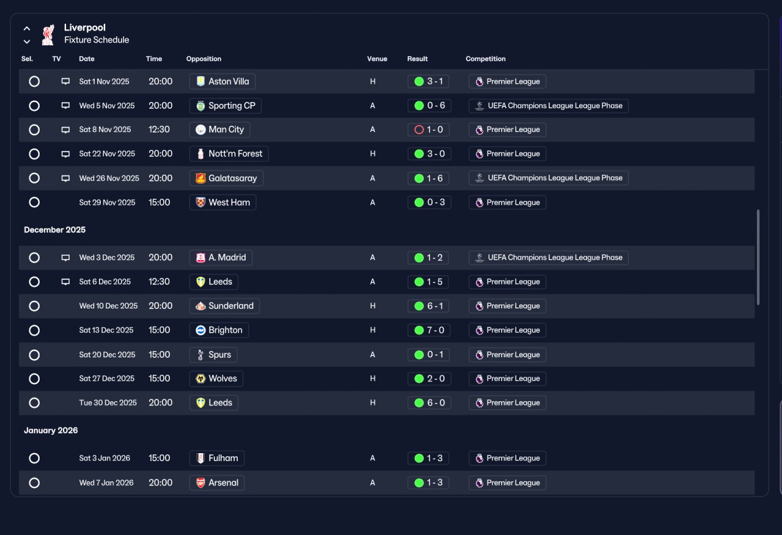Click the down chevron beside Liverpool

click(27, 42)
